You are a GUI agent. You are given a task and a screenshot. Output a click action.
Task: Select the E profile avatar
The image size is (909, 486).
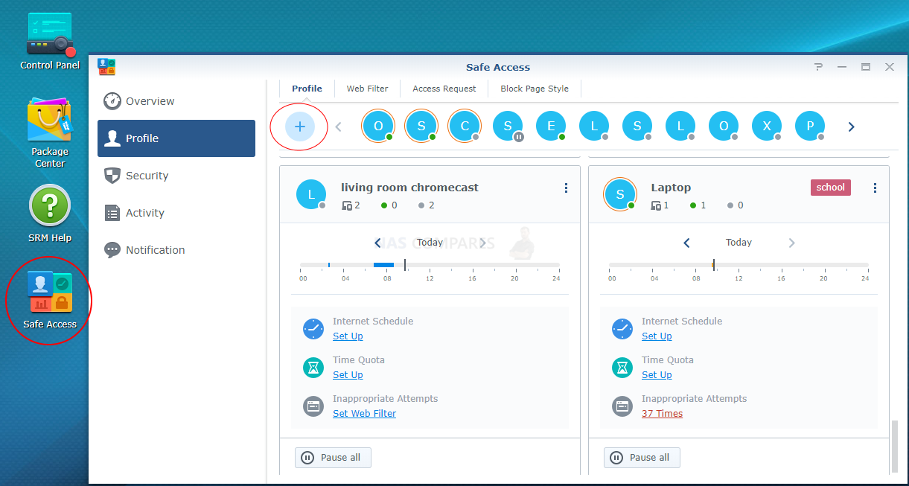click(x=551, y=127)
